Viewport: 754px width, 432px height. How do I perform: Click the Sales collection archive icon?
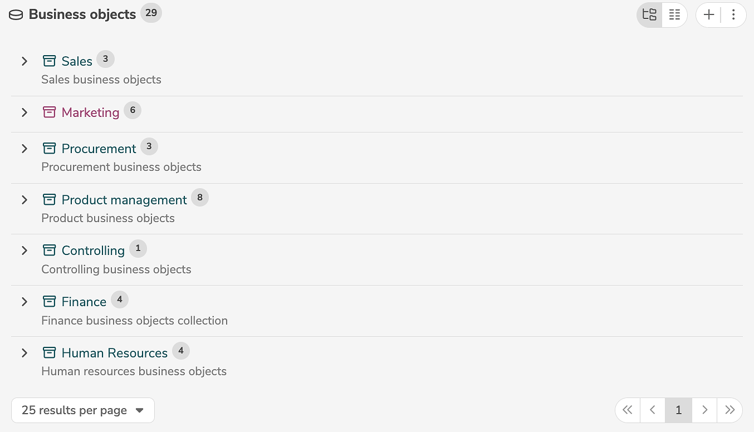(x=50, y=61)
